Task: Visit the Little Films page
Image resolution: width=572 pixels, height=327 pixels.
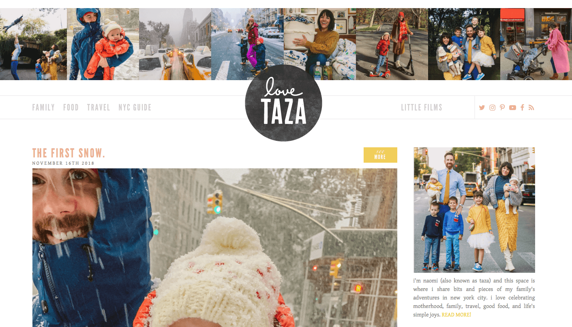Action: 422,108
